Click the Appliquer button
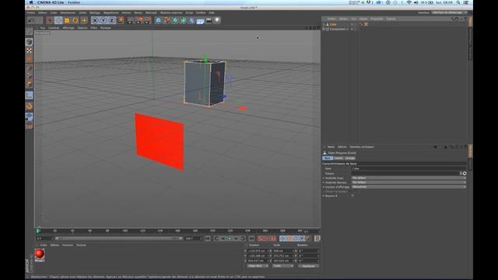Screen dimensions: 498x280 pyautogui.click(x=308, y=266)
